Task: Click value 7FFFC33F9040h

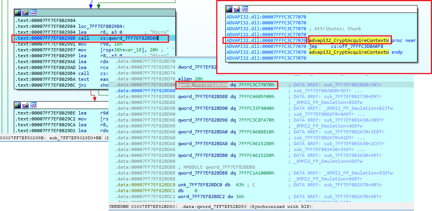Action: 257,108
